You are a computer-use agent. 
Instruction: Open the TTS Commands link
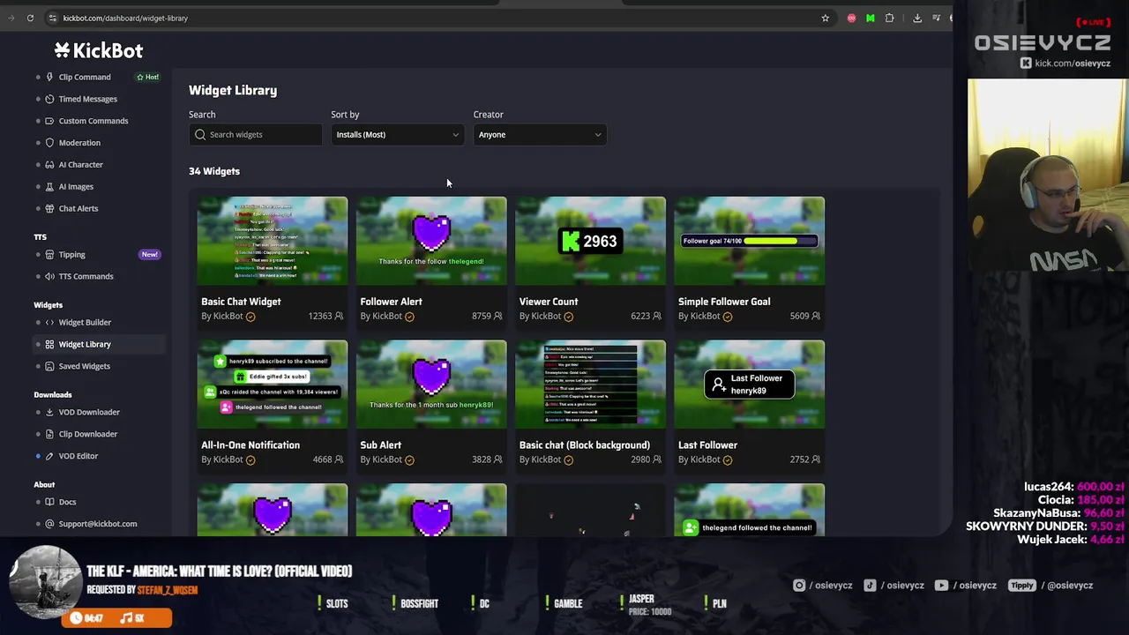(86, 276)
